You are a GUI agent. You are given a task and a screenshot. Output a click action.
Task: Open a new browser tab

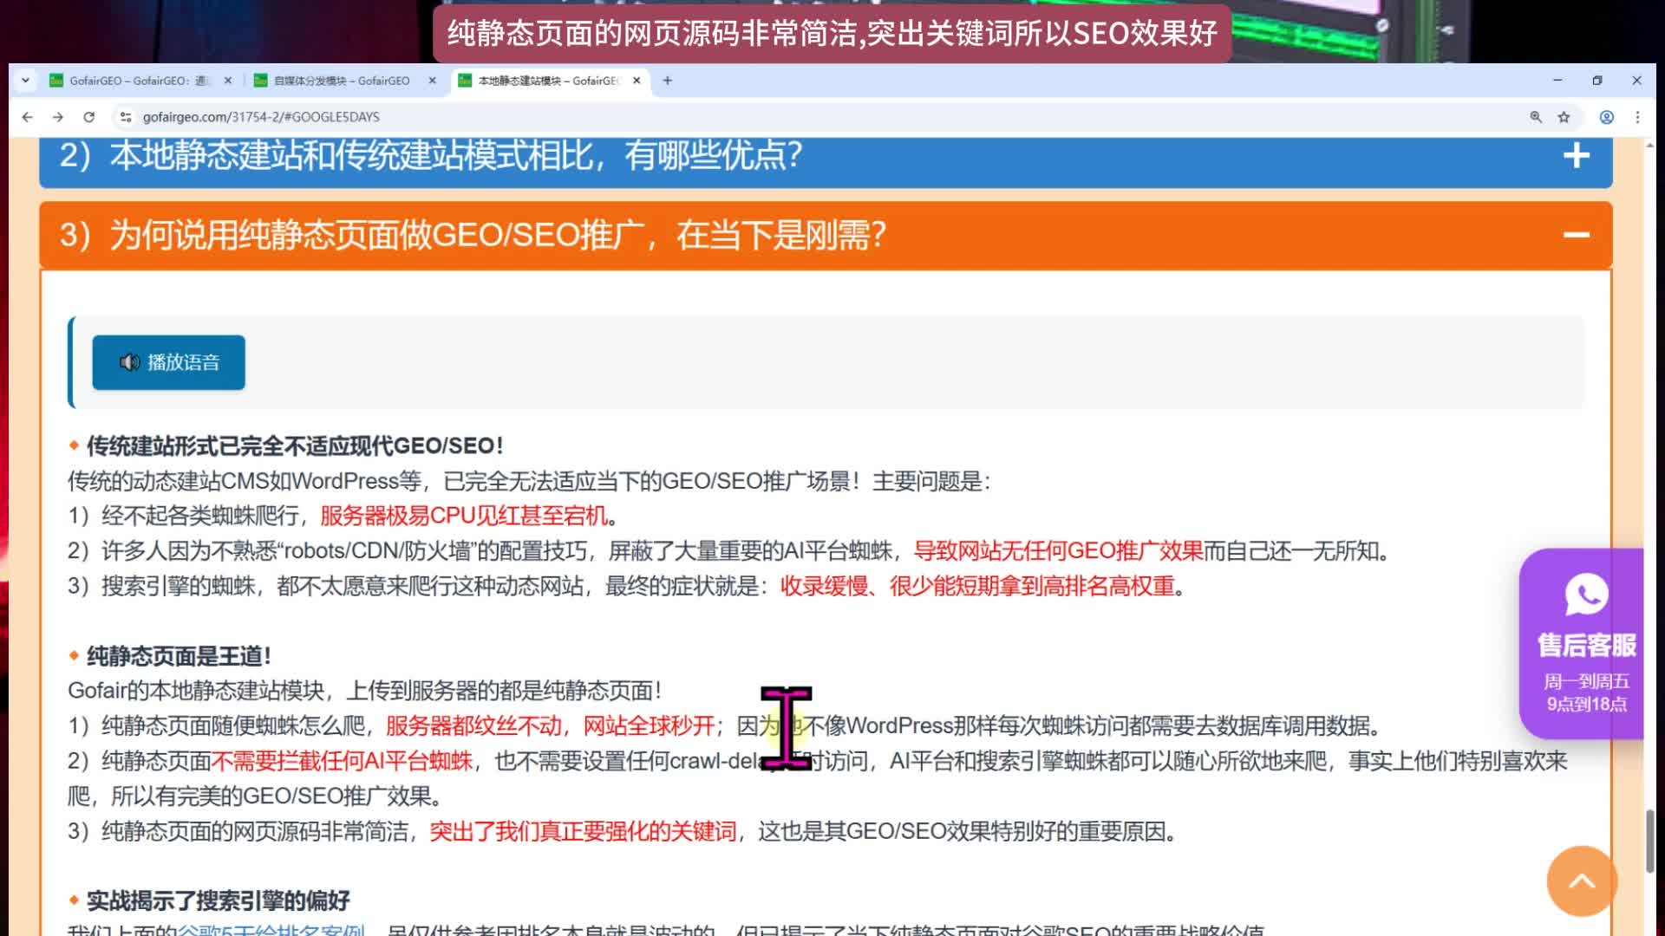click(667, 81)
